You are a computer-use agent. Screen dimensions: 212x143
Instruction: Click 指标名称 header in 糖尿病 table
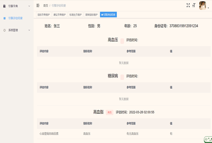pos(88,87)
